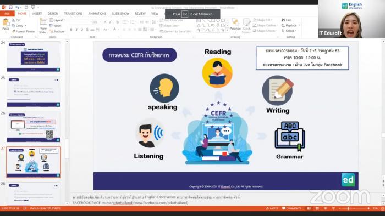This screenshot has width=385, height=216.
Task: Switch to the Transitions tab
Action: [x=73, y=14]
